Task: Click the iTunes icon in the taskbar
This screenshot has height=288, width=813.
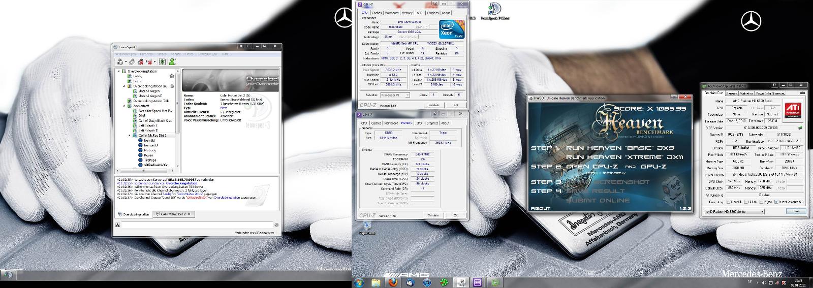Action: [427, 282]
